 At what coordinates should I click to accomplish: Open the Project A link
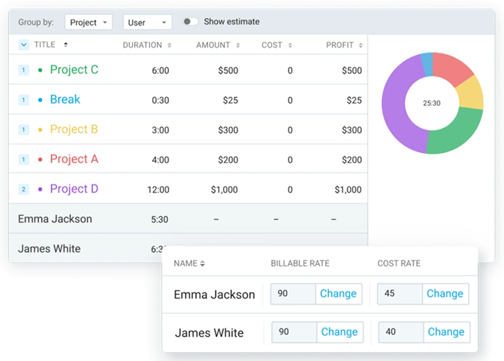click(74, 159)
